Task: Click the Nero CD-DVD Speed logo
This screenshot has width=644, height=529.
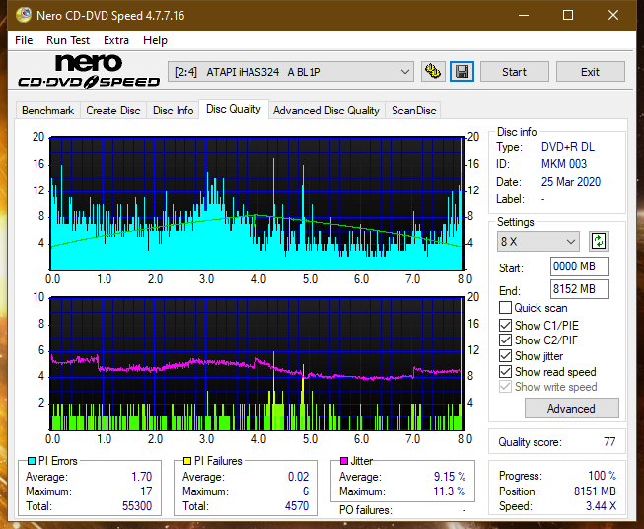Action: [x=89, y=71]
